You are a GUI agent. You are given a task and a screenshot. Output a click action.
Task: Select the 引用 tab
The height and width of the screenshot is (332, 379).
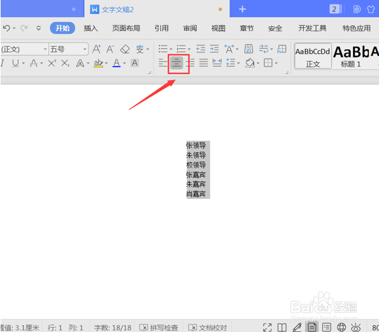pos(161,28)
